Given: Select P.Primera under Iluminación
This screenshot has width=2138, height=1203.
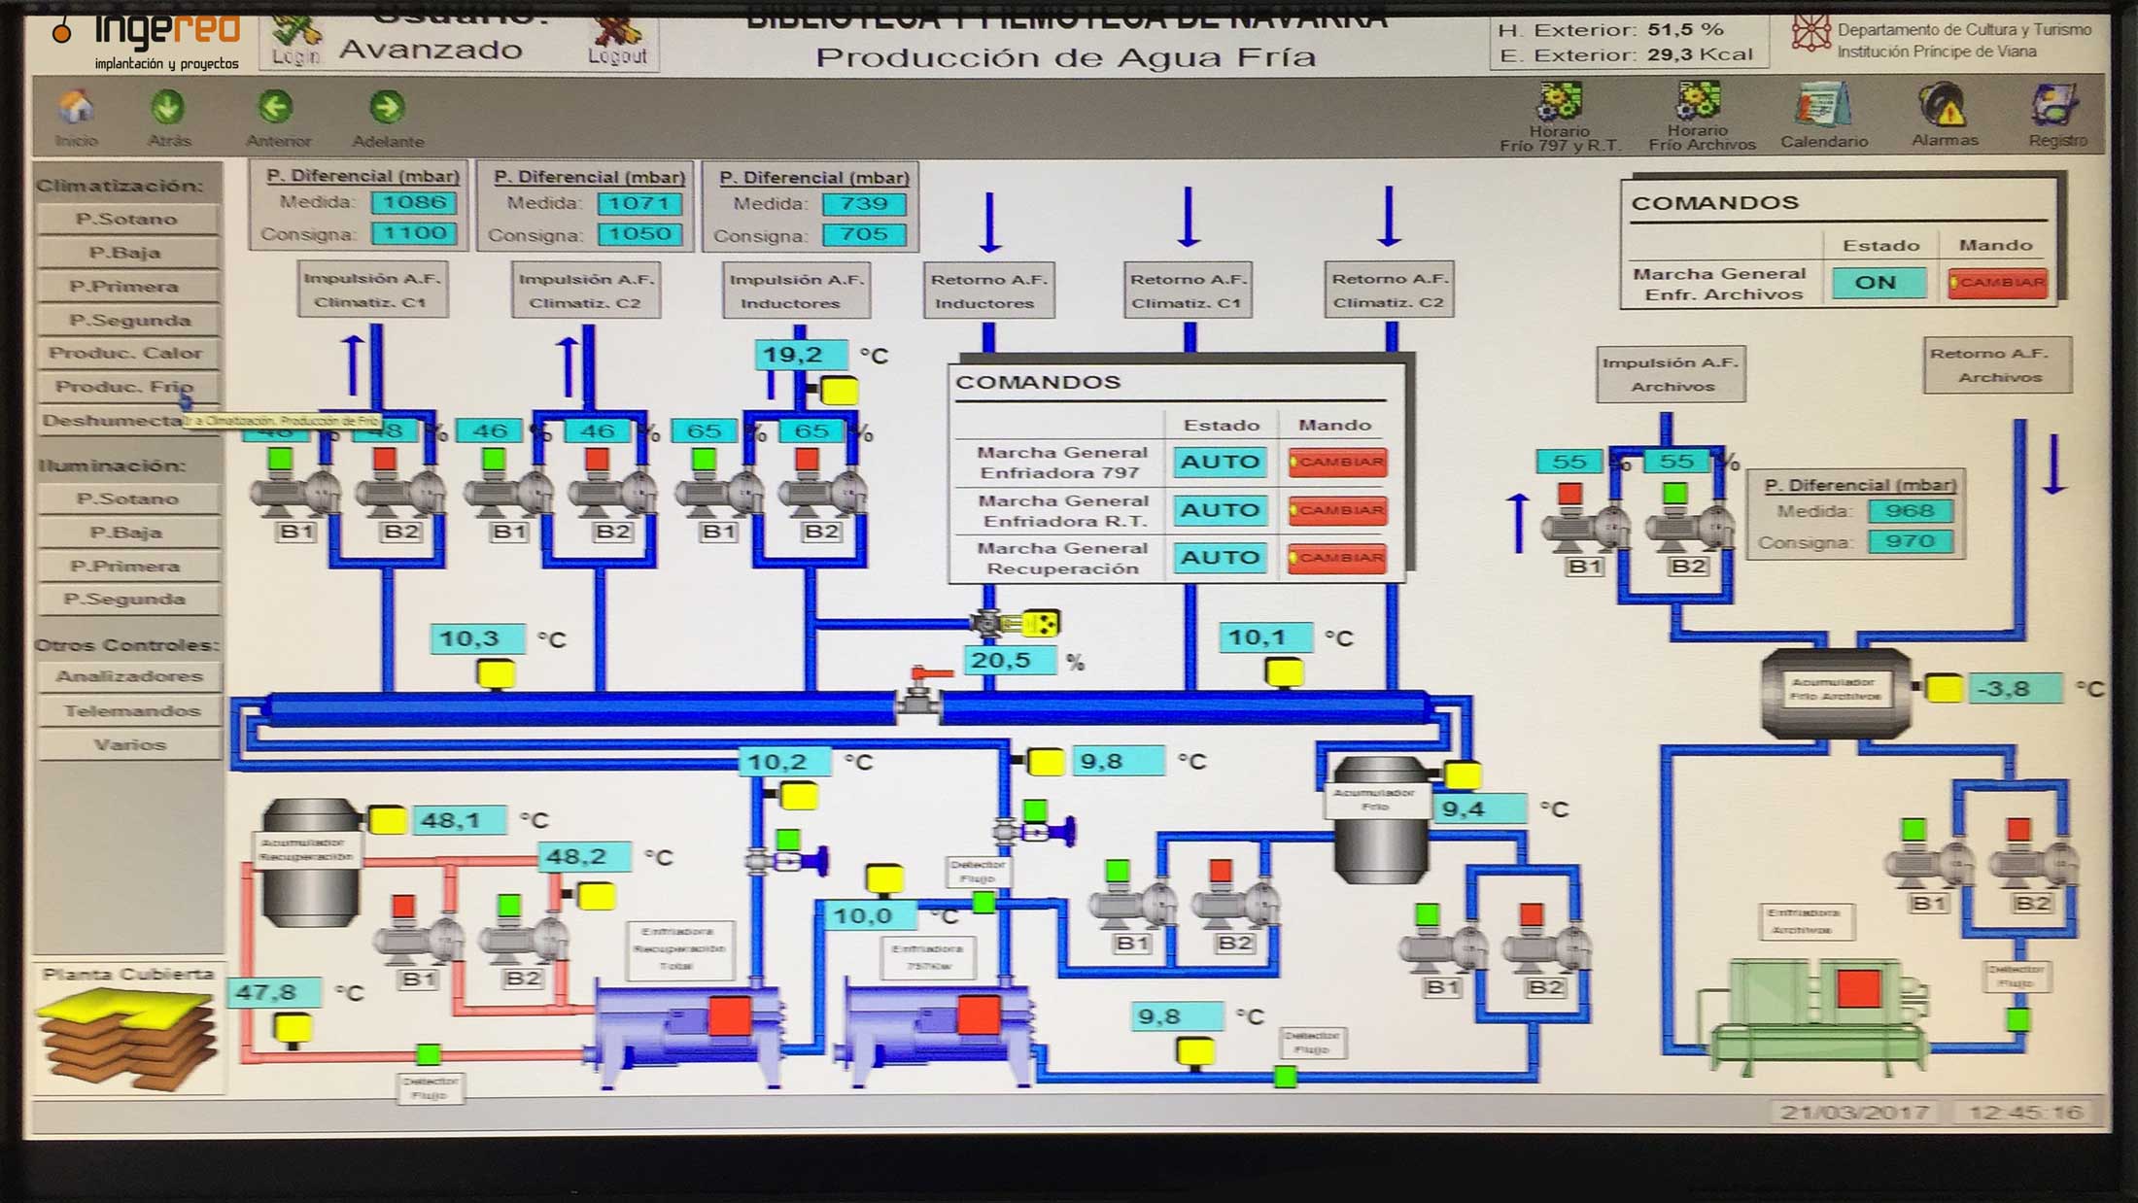Looking at the screenshot, I should click(126, 566).
